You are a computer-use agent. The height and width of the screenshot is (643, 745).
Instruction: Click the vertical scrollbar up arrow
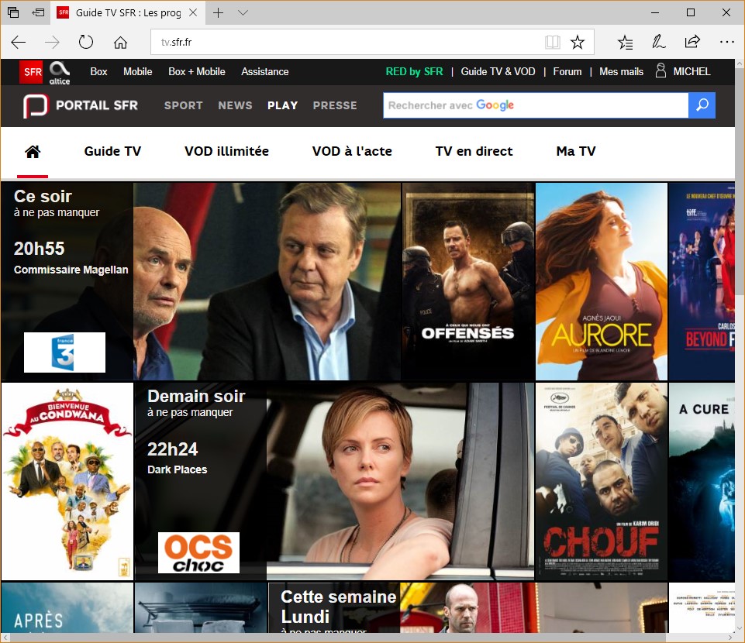tap(740, 64)
